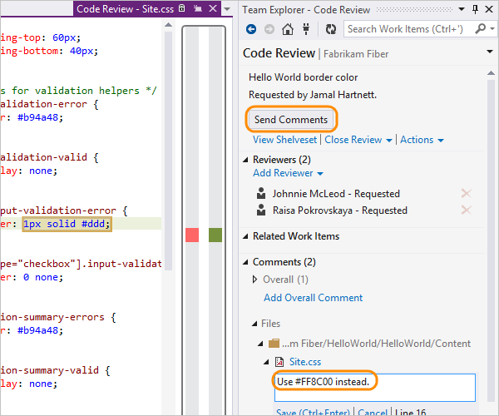Open the View Shelveset link
This screenshot has height=416, width=499.
coord(284,140)
